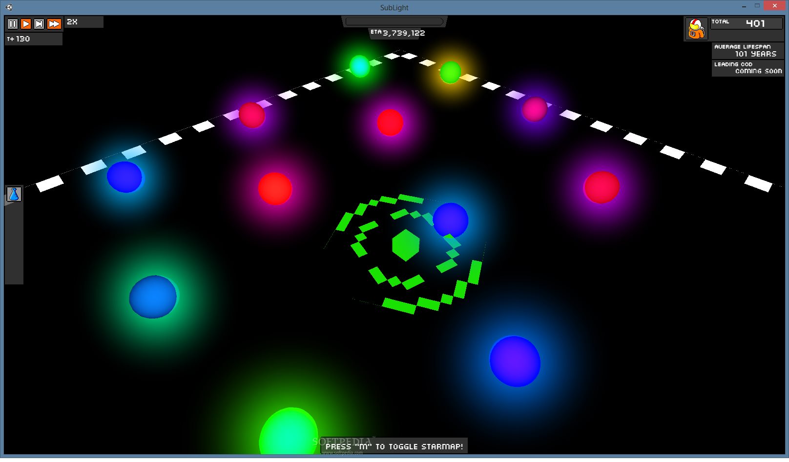
Task: Select the blue star on light-blue dashes
Action: coord(125,177)
